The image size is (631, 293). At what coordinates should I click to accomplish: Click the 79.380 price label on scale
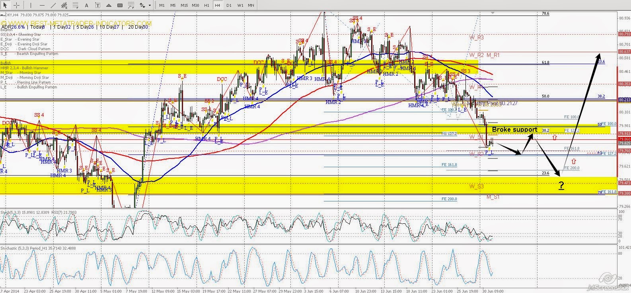tap(624, 193)
